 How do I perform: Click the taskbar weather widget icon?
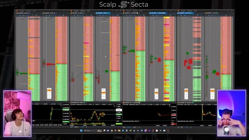pyautogui.click(x=100, y=131)
